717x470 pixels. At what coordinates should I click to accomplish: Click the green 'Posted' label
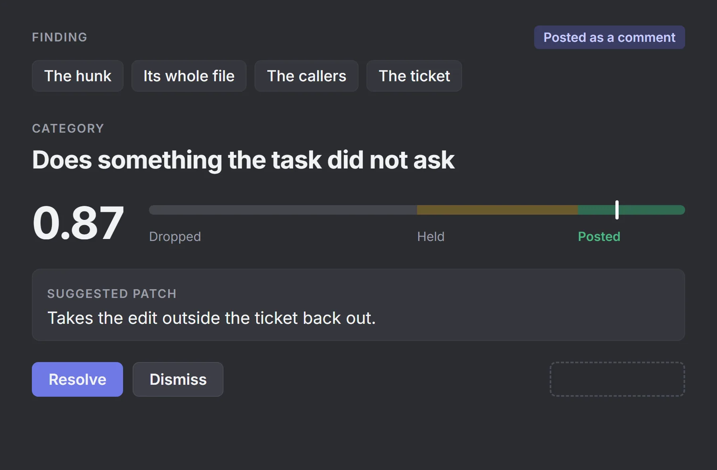[599, 237]
